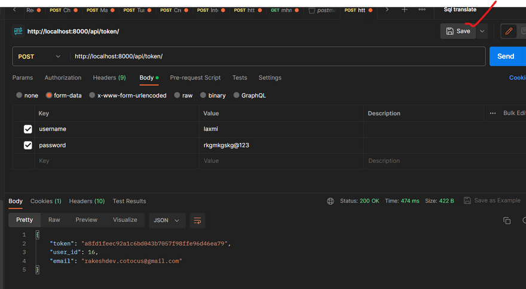Uncheck the username row checkbox
The height and width of the screenshot is (289, 526).
28,129
